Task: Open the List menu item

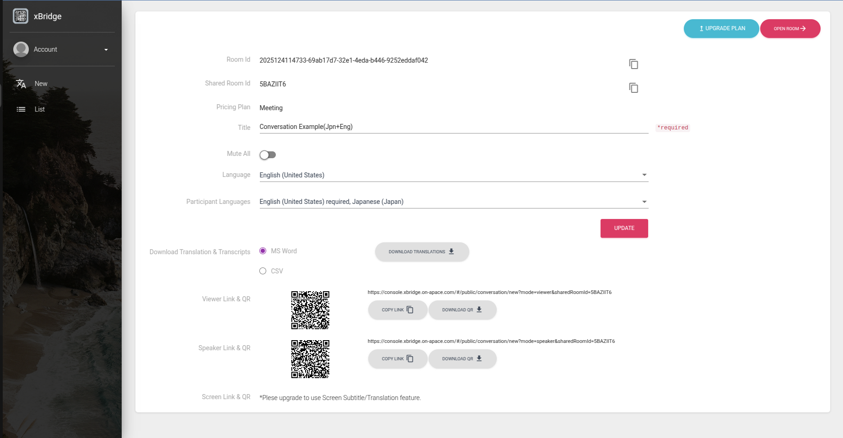Action: [40, 109]
